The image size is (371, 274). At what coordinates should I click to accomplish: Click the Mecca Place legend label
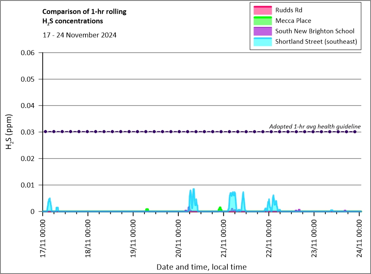(293, 21)
